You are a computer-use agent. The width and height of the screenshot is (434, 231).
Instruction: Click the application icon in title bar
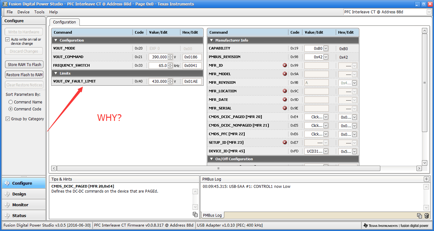[x=5, y=4]
